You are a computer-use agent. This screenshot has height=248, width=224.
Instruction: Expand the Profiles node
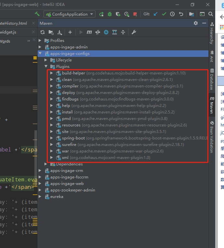40,41
